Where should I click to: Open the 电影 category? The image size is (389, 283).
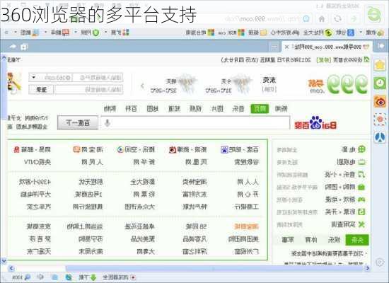pyautogui.click(x=353, y=149)
